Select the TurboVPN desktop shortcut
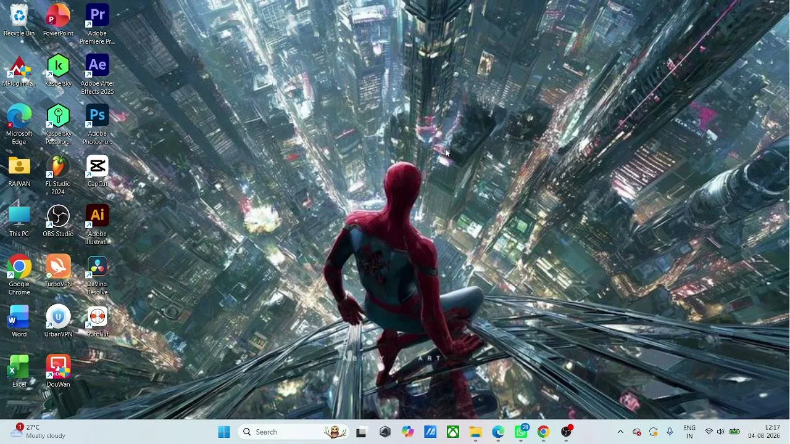Image resolution: width=790 pixels, height=444 pixels. pyautogui.click(x=58, y=271)
